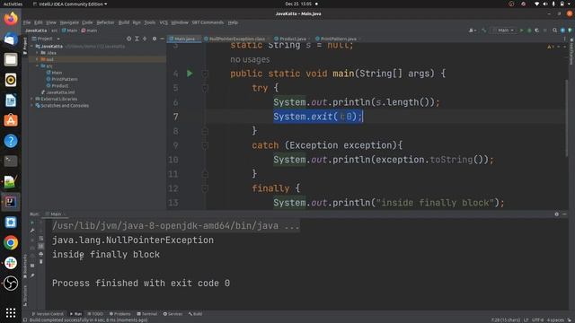Show Applications grid in the dock
Screen dimensions: 575x323
coord(11,312)
